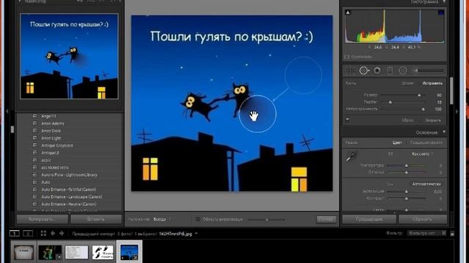Open the green figure filmstrip thumbnail
This screenshot has width=469, height=263.
pos(50,253)
